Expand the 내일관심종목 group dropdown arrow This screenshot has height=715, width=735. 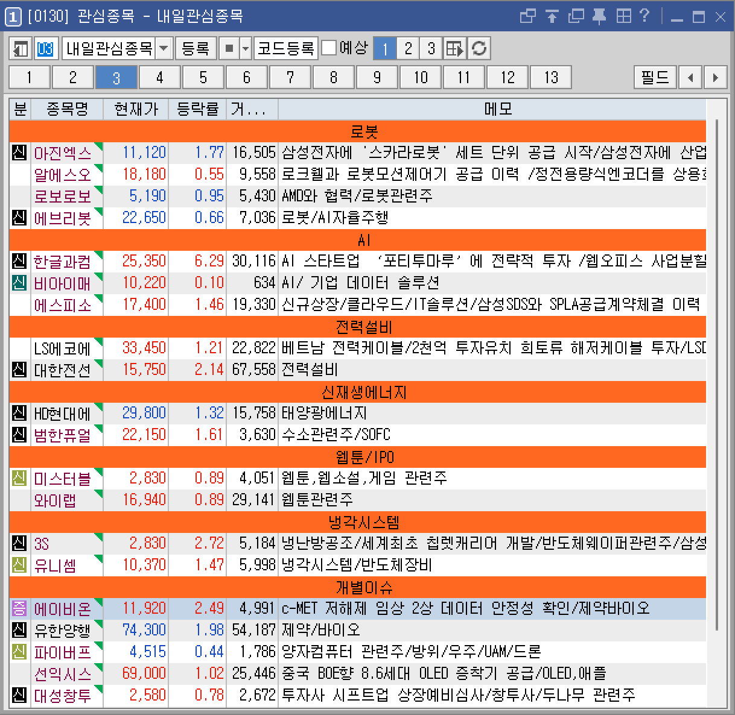coord(164,48)
